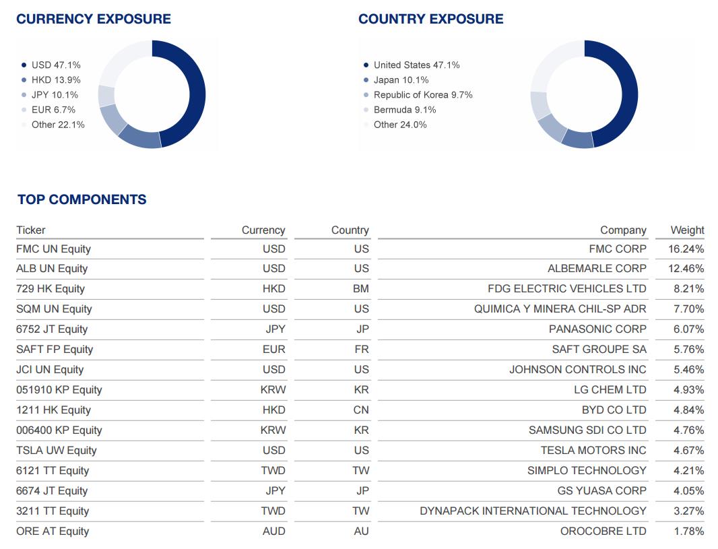Select Republic of Korea 9.7% legend entry
This screenshot has height=549, width=718.
coord(418,95)
